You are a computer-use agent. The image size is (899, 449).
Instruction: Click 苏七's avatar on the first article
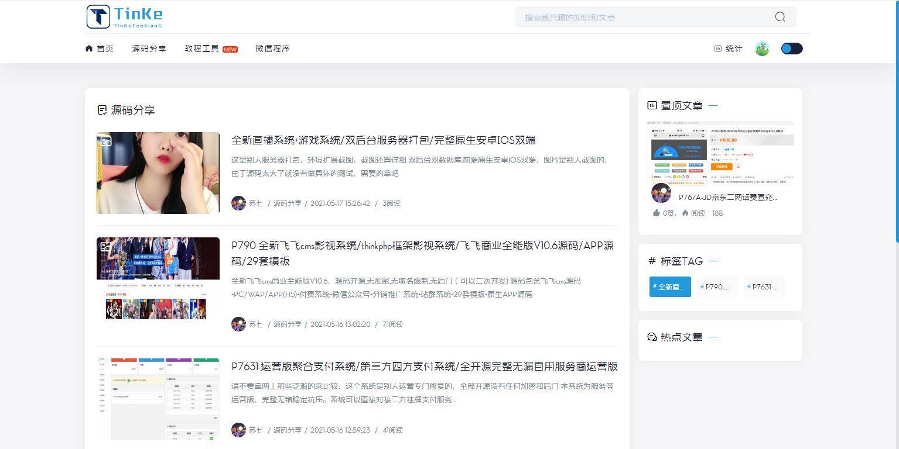tap(238, 203)
